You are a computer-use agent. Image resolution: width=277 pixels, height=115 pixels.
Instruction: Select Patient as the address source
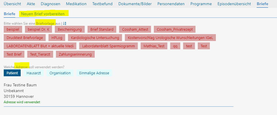(x=12, y=73)
